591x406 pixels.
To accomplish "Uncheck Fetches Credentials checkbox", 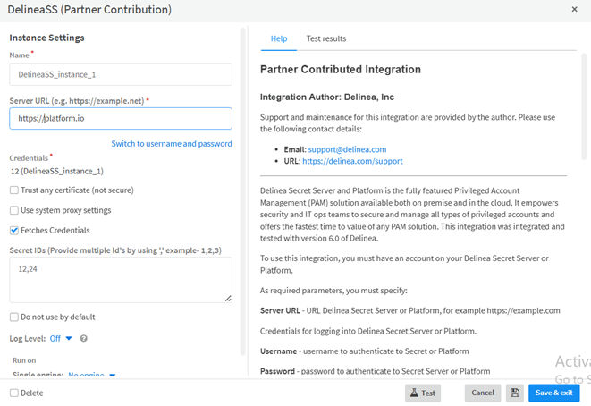I will 14,230.
